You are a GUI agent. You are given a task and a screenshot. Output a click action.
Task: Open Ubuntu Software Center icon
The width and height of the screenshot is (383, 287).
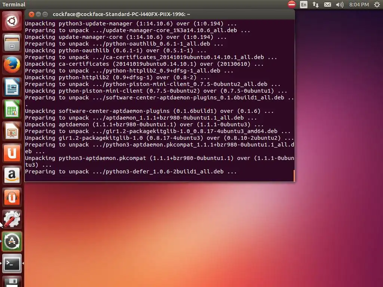coord(12,153)
